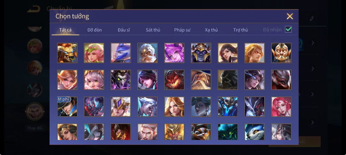Go back with the return arrow

coord(34,9)
